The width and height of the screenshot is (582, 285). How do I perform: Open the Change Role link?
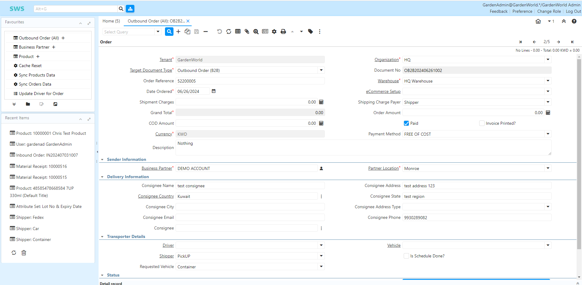[x=549, y=11]
